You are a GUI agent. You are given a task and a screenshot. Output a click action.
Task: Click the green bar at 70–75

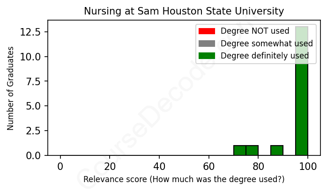pos(240,150)
